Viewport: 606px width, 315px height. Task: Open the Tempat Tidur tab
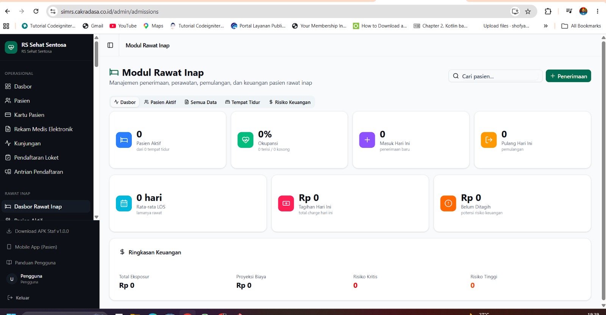pos(243,102)
